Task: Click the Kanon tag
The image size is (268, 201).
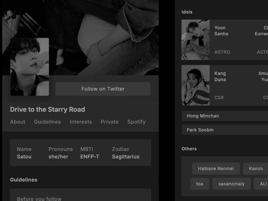Action: point(256,169)
